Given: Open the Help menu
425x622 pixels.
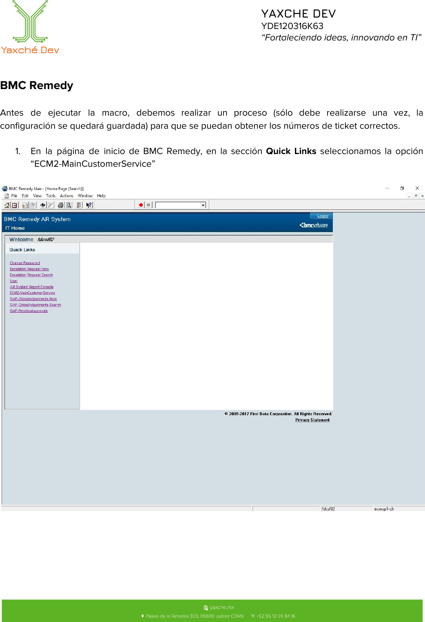Looking at the screenshot, I should click(x=101, y=196).
